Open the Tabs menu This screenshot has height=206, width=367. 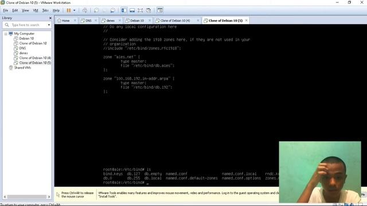(45, 10)
